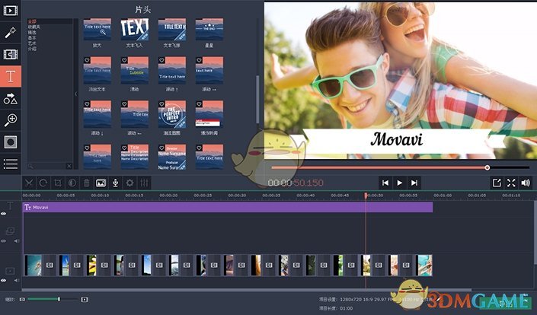The image size is (537, 315).
Task: Click the scissors split tool
Action: (x=29, y=183)
